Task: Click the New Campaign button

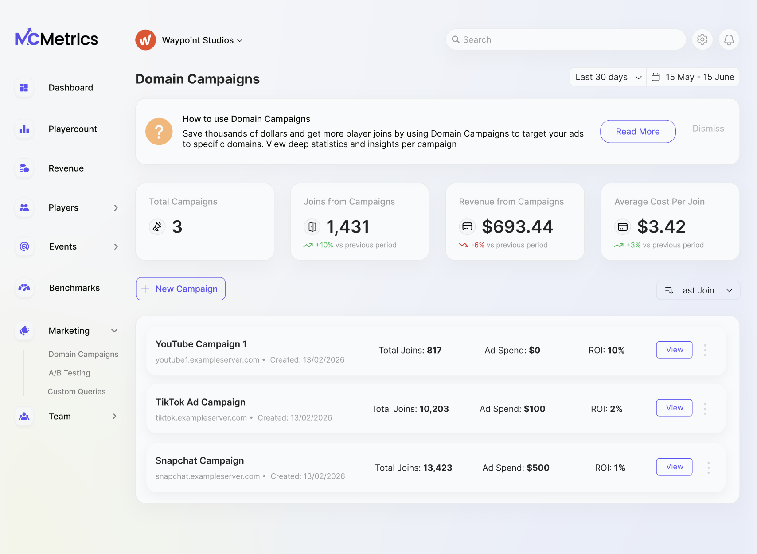Action: pos(180,289)
